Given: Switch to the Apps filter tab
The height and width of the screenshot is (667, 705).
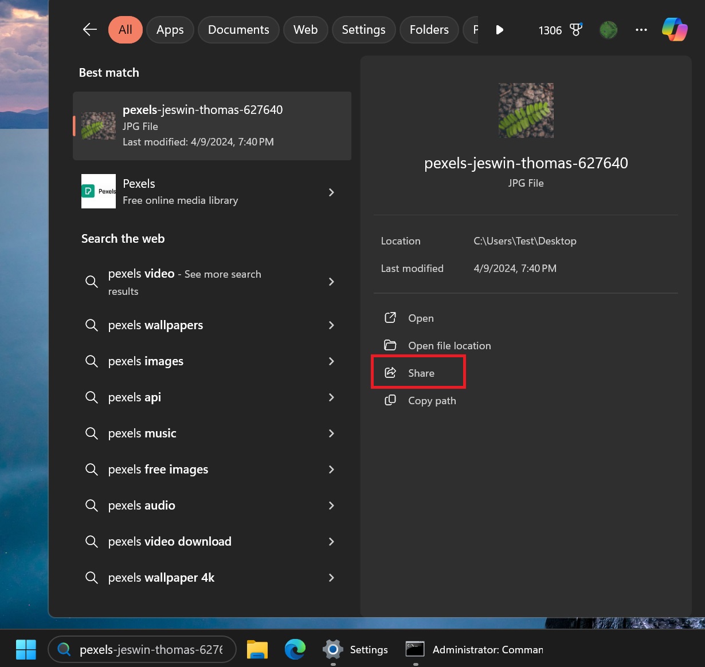Looking at the screenshot, I should click(x=170, y=30).
